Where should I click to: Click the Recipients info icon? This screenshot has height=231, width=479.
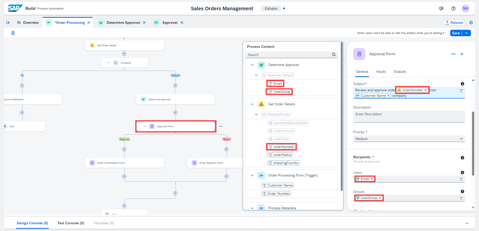(462, 158)
